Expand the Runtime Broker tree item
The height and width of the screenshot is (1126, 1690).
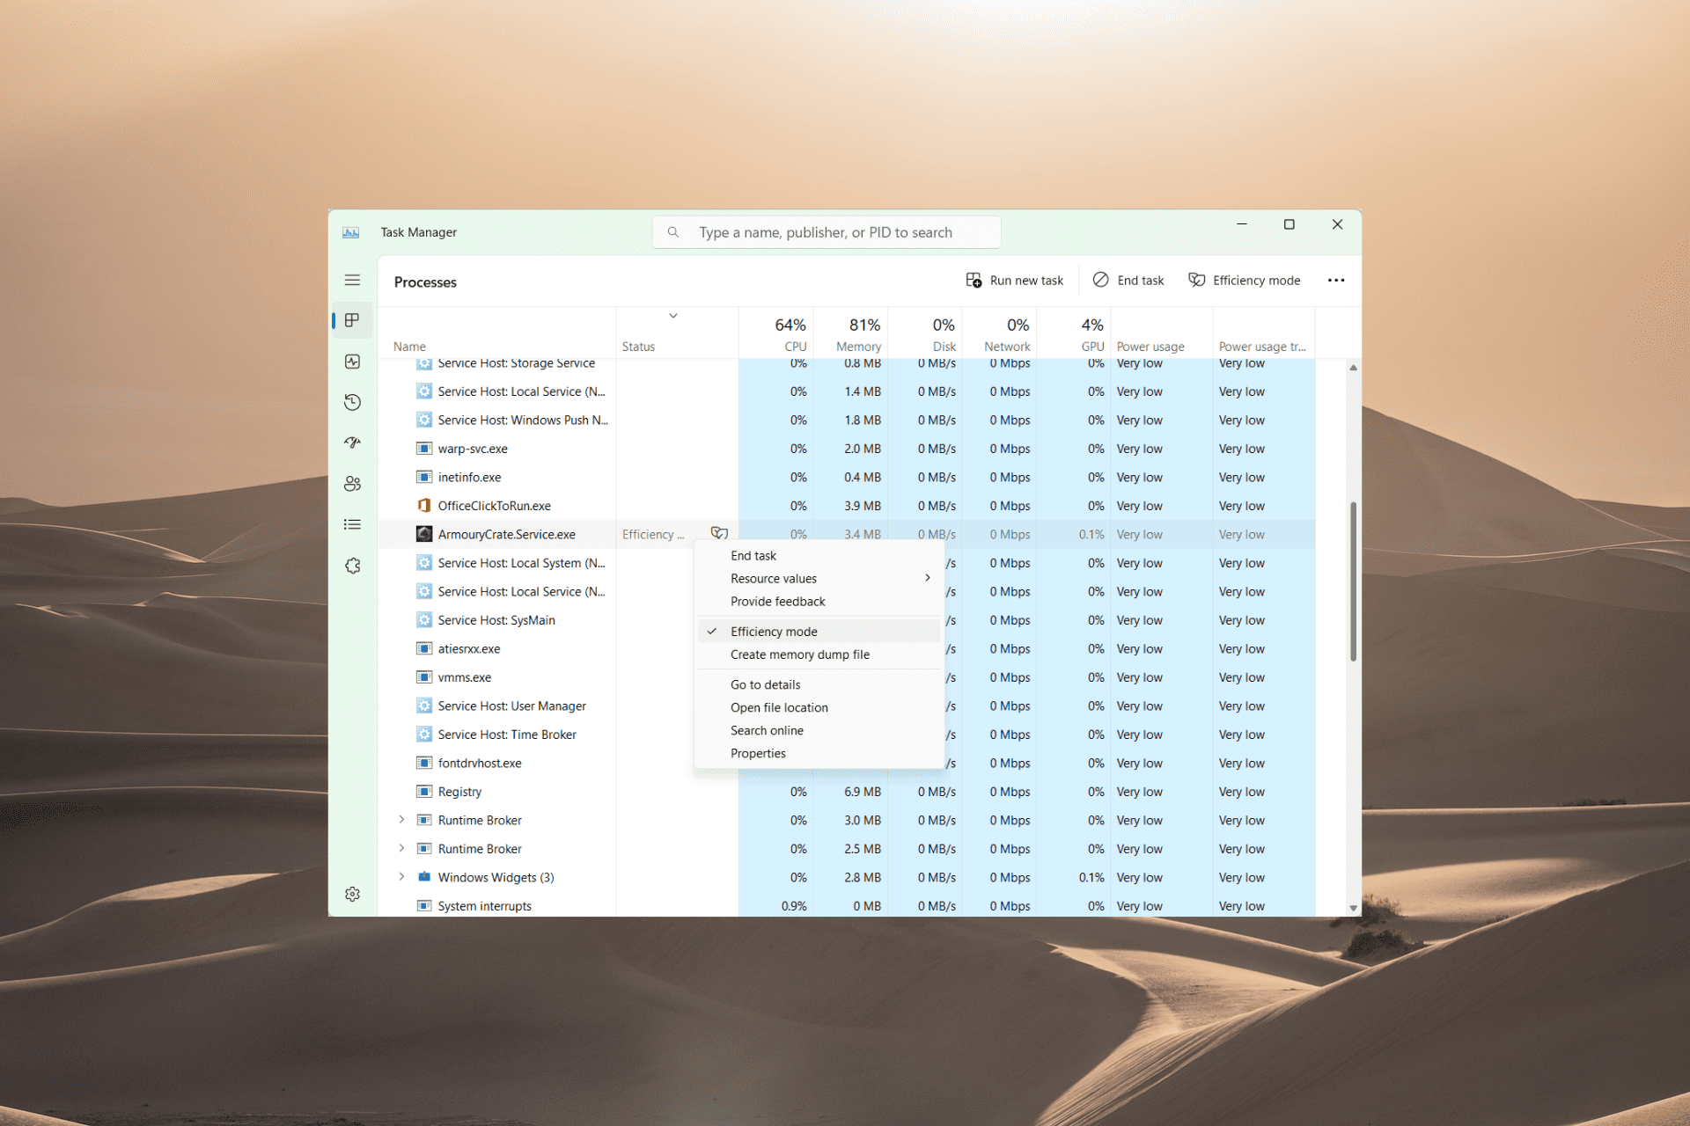coord(400,819)
